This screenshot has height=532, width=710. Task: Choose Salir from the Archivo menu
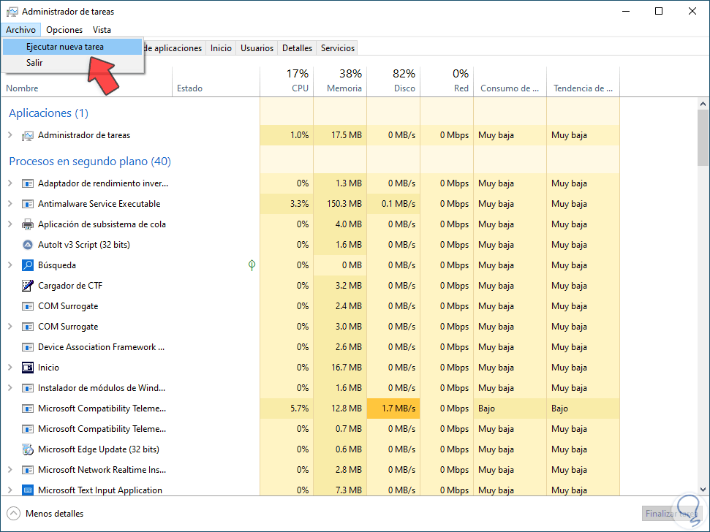pyautogui.click(x=72, y=63)
